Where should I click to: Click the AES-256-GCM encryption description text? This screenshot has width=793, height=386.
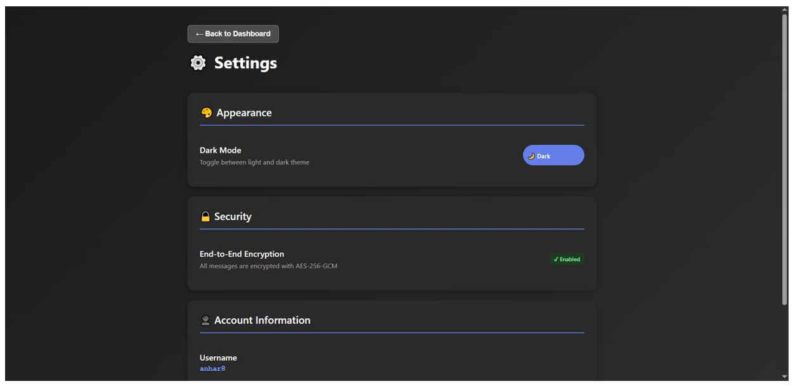coord(268,266)
